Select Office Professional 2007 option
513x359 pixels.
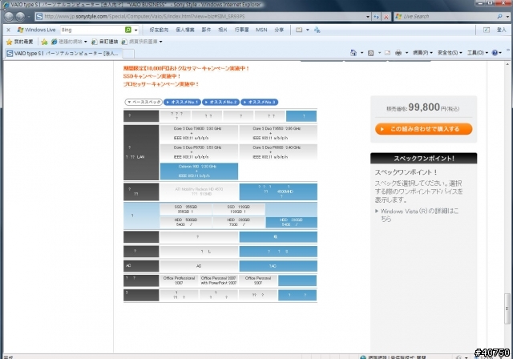pos(179,280)
